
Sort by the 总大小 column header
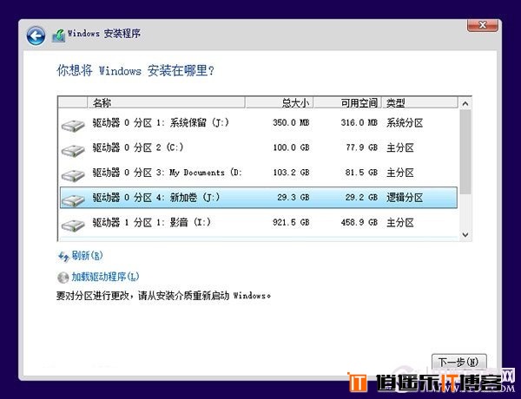[279, 103]
